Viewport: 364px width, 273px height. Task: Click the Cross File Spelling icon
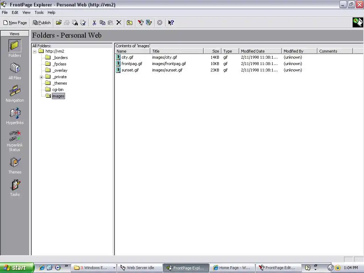click(x=83, y=22)
